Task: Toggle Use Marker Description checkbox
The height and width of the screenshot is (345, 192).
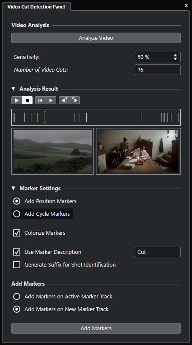Action: tap(16, 252)
